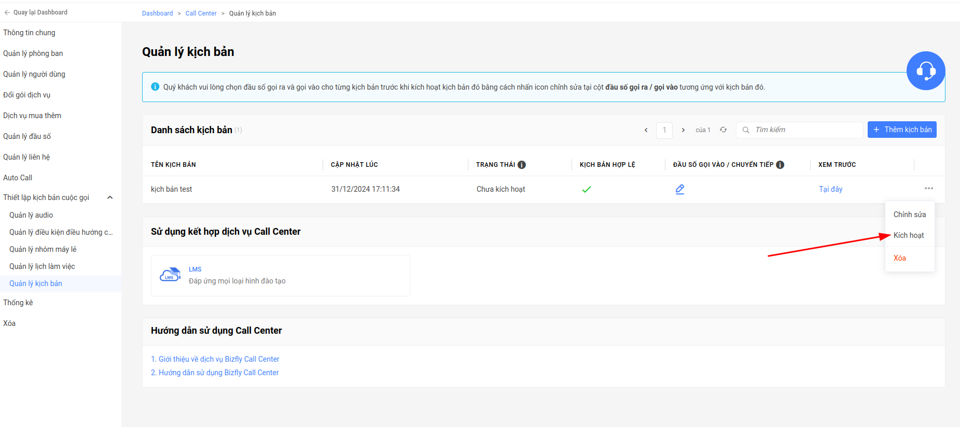Open Thống kê in sidebar

(18, 303)
